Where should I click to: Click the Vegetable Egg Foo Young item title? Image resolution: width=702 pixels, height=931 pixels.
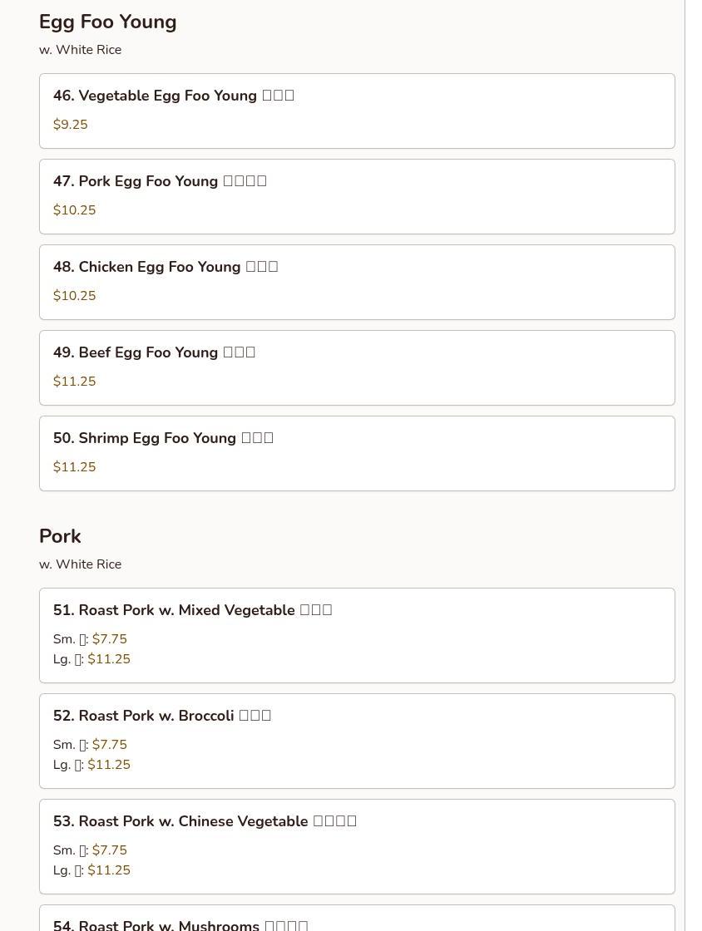(x=173, y=96)
